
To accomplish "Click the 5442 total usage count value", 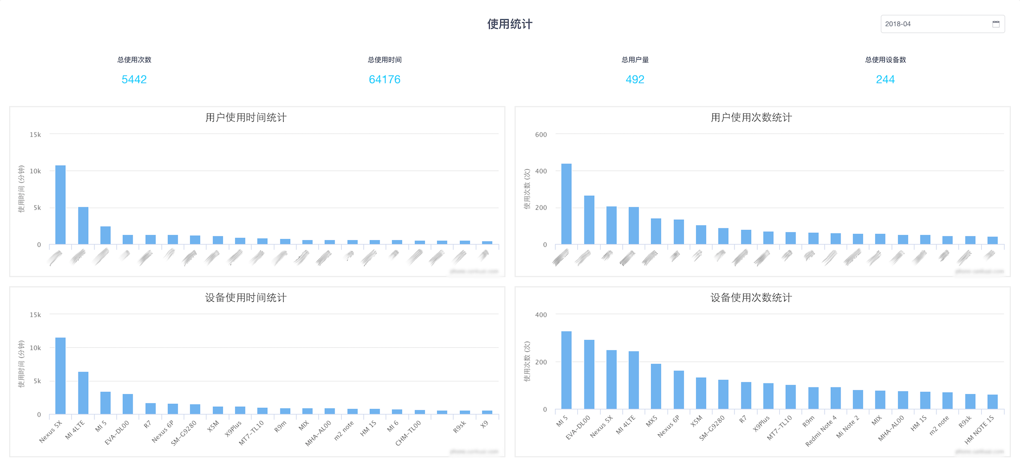I will click(134, 80).
